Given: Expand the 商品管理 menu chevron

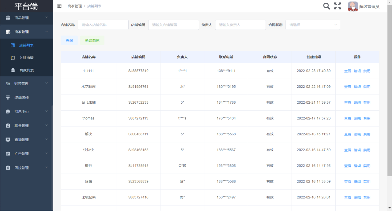Looking at the screenshot, I should point(47,18).
